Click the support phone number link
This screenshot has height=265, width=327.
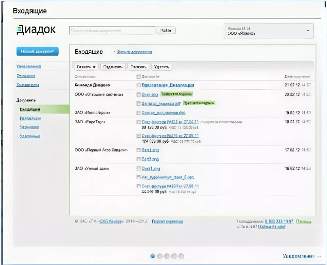tap(279, 221)
